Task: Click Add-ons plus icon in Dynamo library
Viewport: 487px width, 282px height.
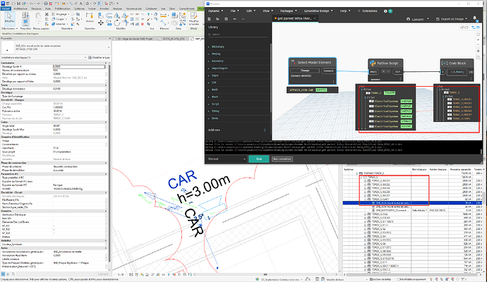Action: click(x=265, y=130)
